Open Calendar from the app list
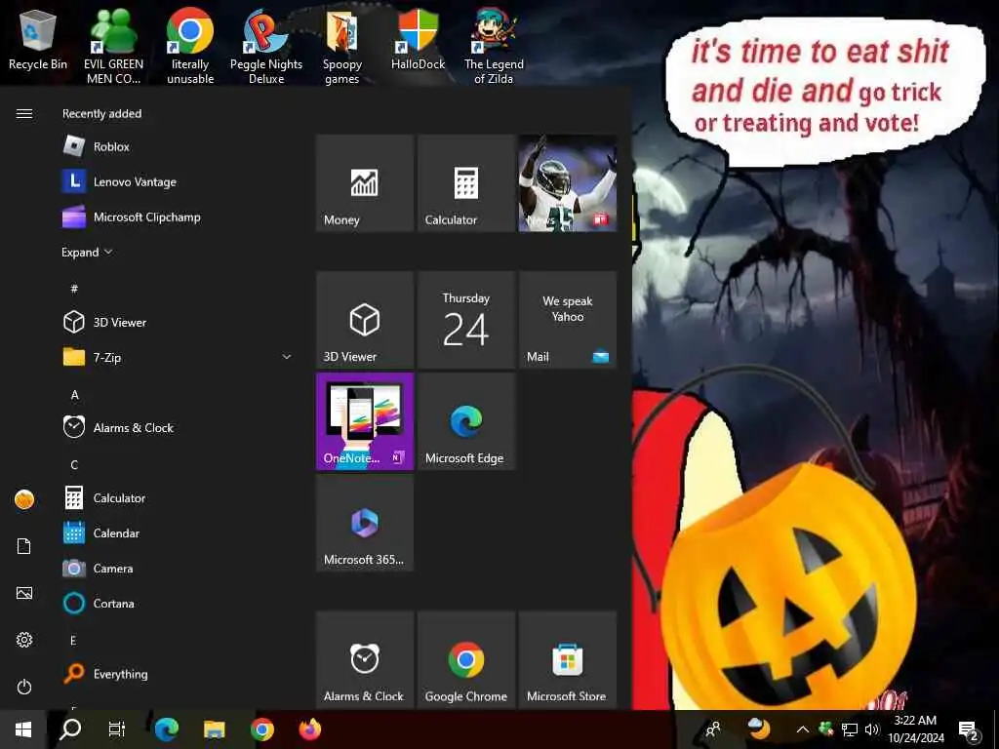The height and width of the screenshot is (749, 999). point(177,533)
